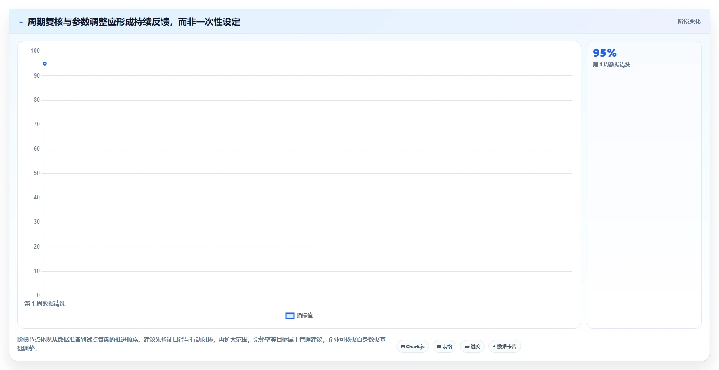Click the y-axis label 50
This screenshot has height=370, width=719.
(x=37, y=173)
